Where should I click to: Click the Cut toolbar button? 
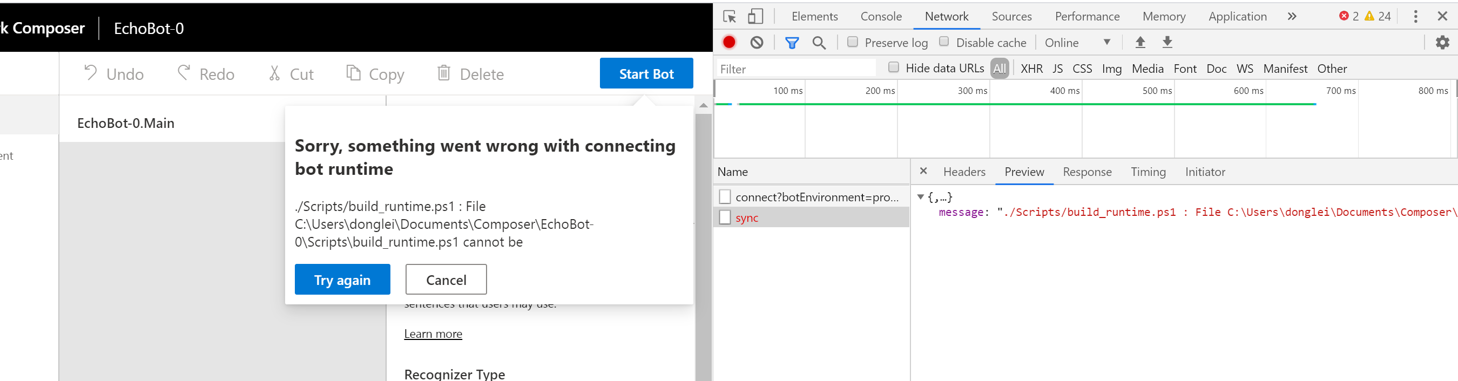291,74
